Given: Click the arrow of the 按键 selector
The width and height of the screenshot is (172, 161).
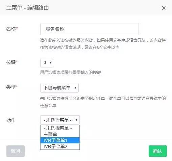Looking at the screenshot, I should [51, 62].
